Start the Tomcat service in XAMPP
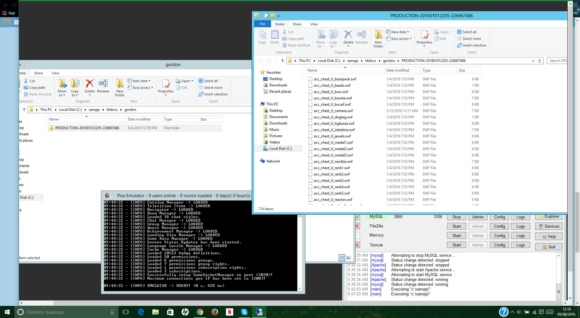Viewport: 580px width, 318px height. (x=456, y=245)
